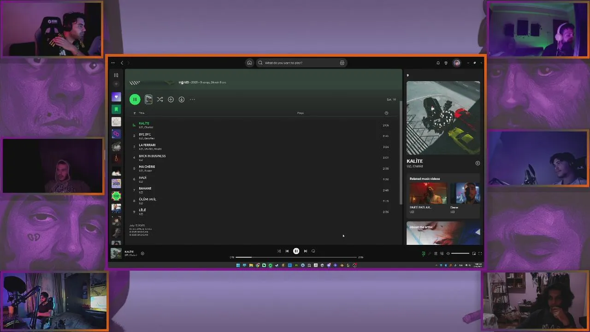
Task: Open the List view options dropdown
Action: pos(391,100)
